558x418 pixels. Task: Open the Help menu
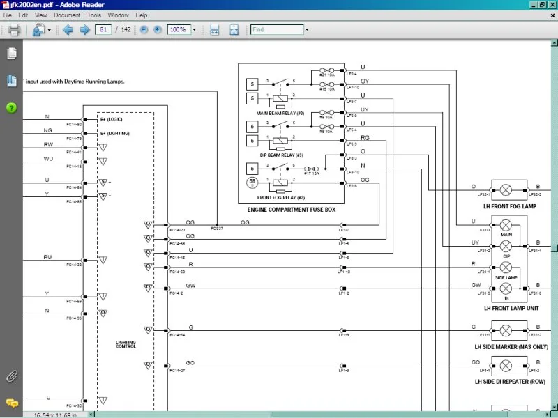pyautogui.click(x=142, y=15)
